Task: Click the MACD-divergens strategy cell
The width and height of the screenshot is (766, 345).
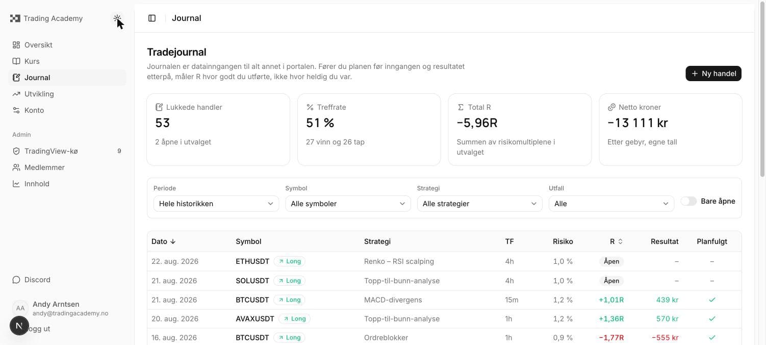Action: 393,300
